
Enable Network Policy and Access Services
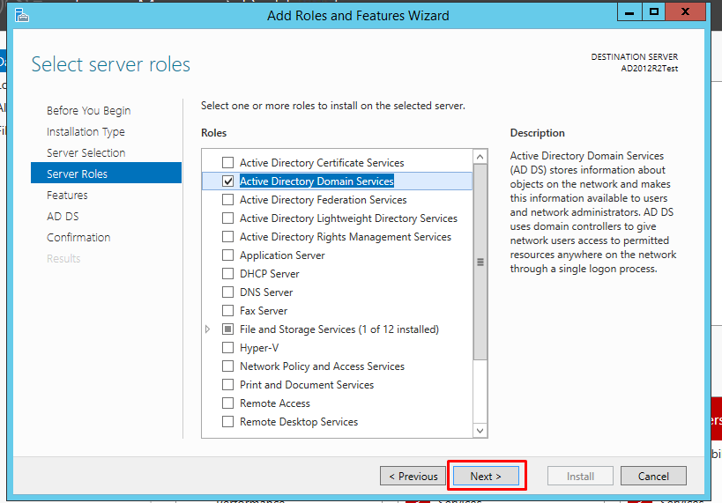tap(227, 366)
